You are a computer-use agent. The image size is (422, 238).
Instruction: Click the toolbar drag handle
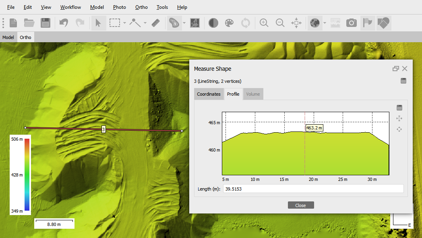(x=3, y=23)
